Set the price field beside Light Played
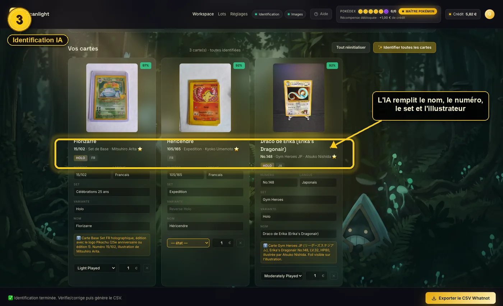503x306 pixels. 129,268
